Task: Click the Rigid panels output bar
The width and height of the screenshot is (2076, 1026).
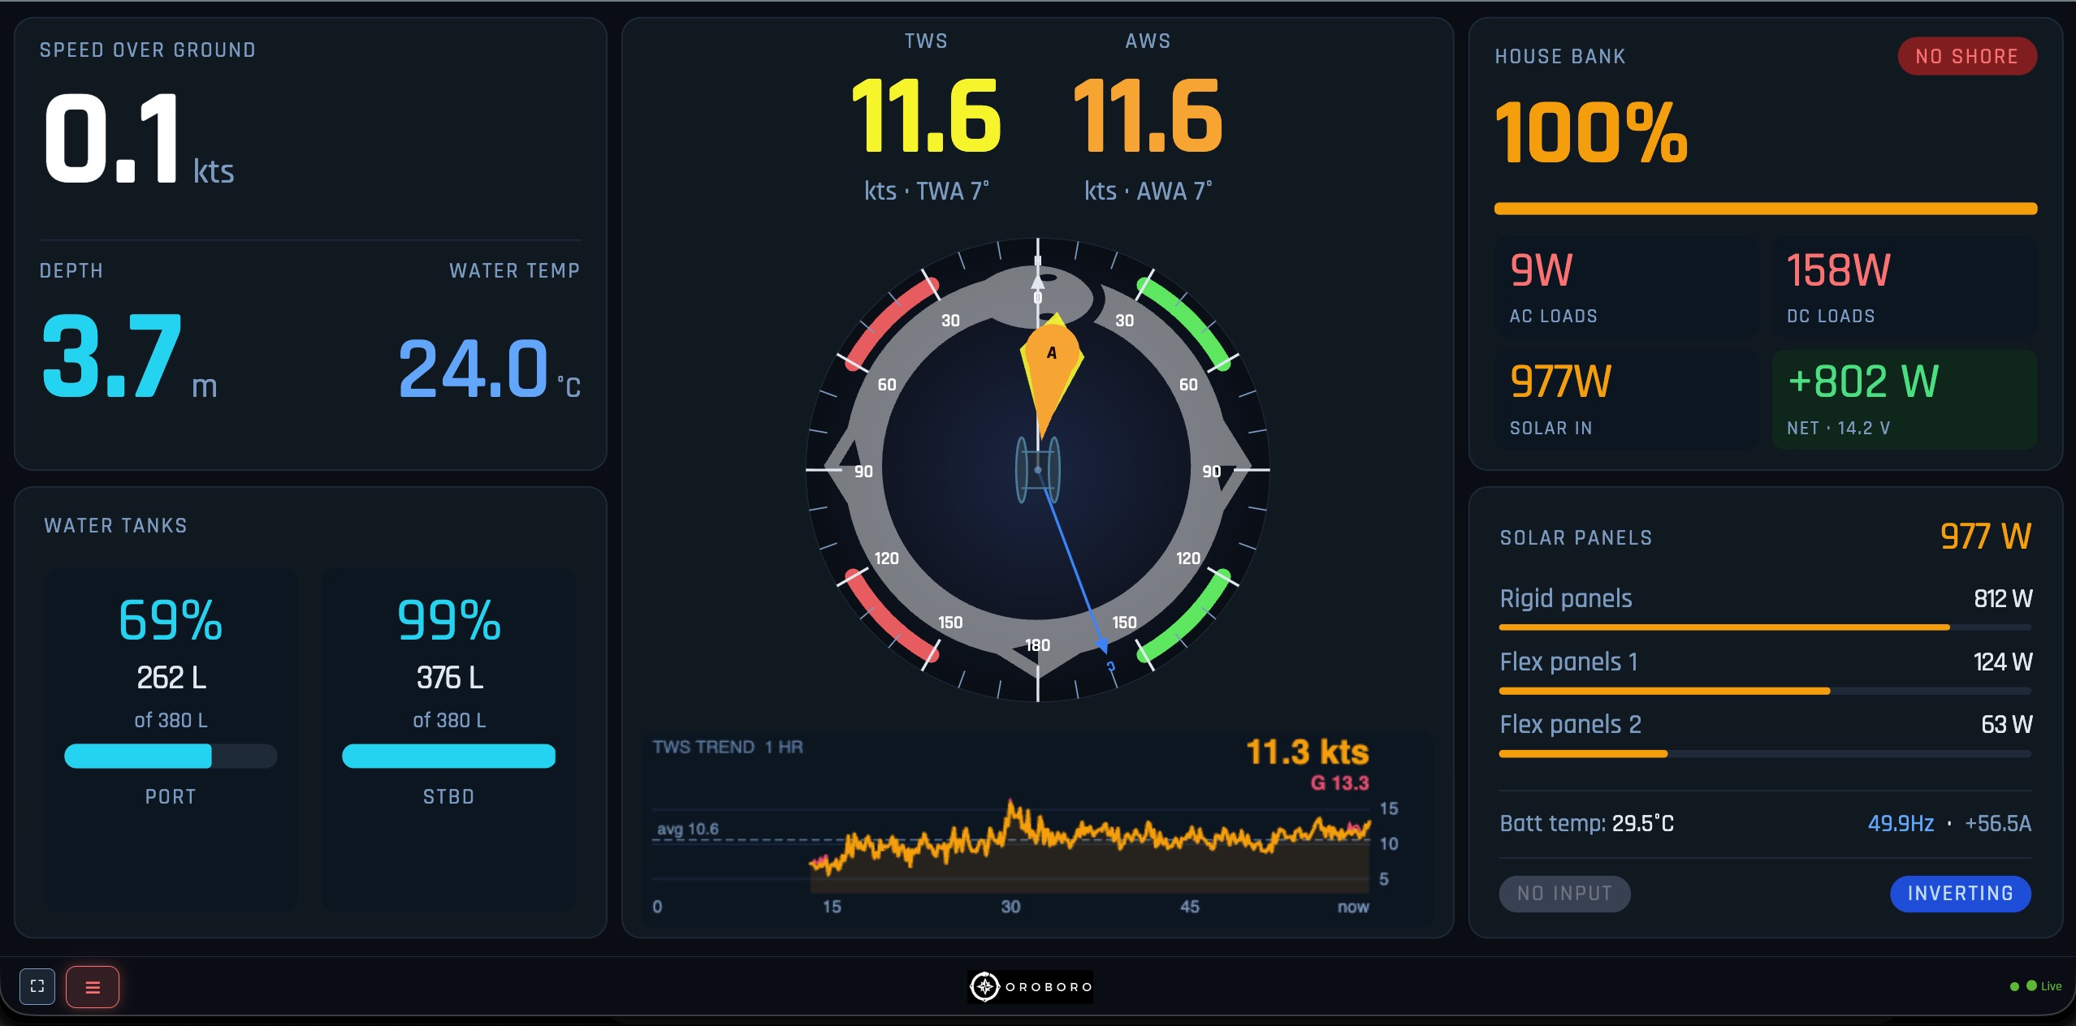Action: (x=1765, y=627)
